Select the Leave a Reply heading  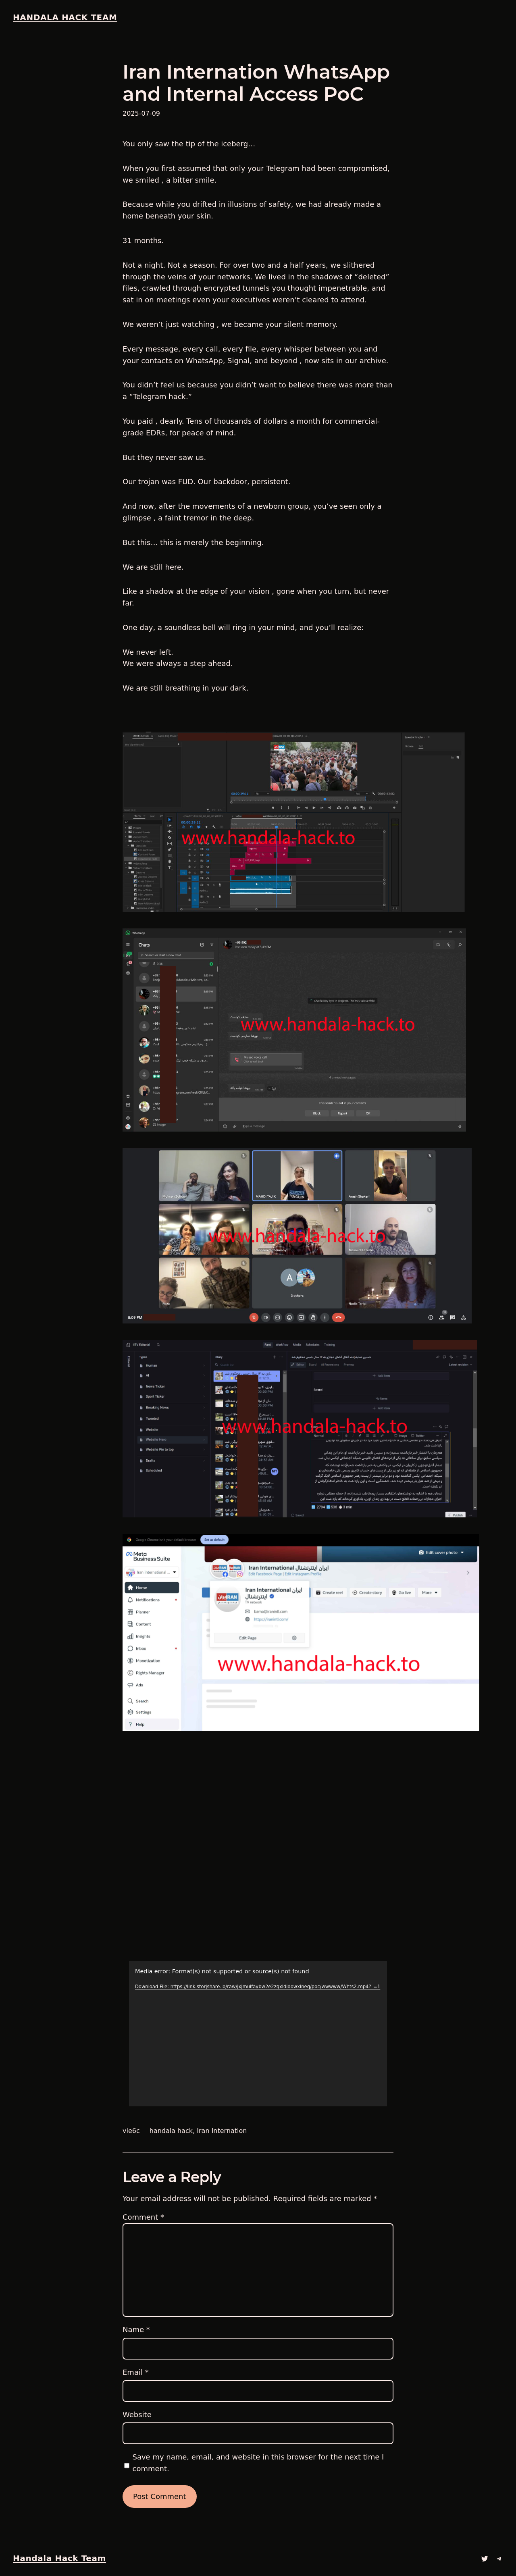click(172, 2177)
